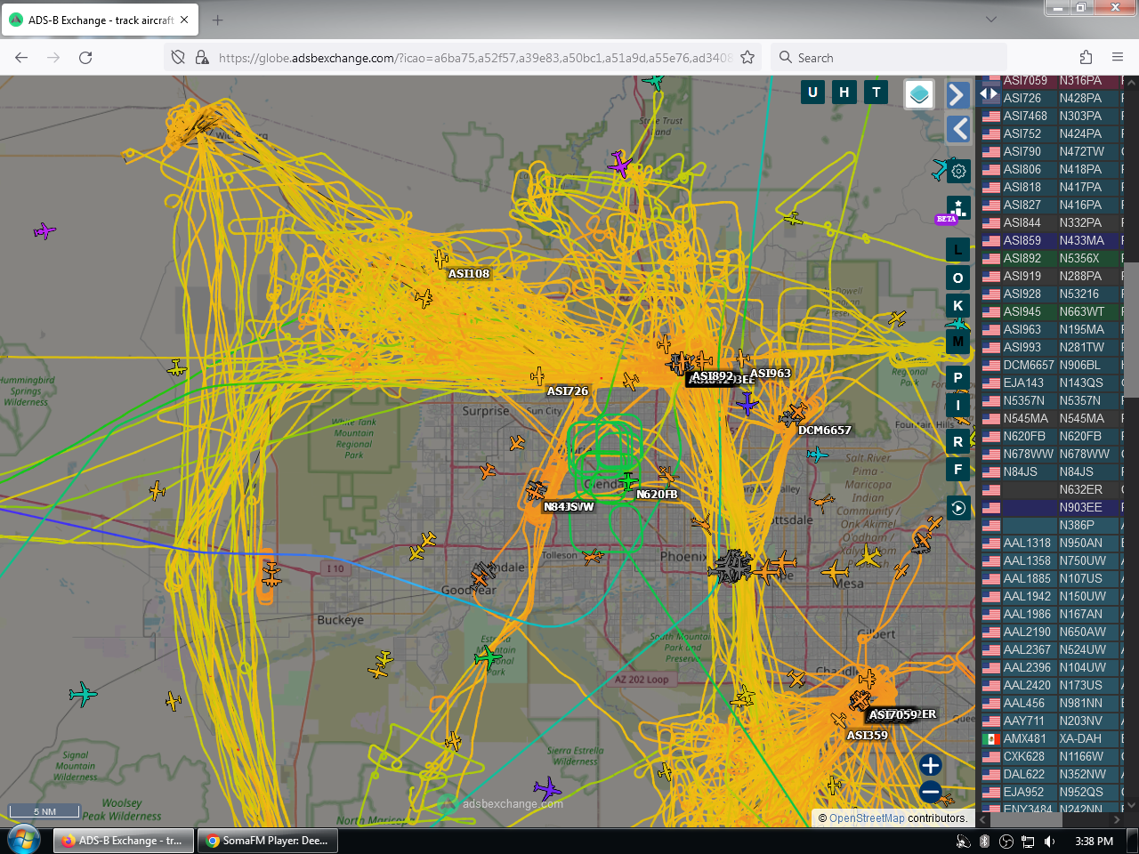Expand sidebar with the right chevron button
The image size is (1139, 854).
(957, 94)
